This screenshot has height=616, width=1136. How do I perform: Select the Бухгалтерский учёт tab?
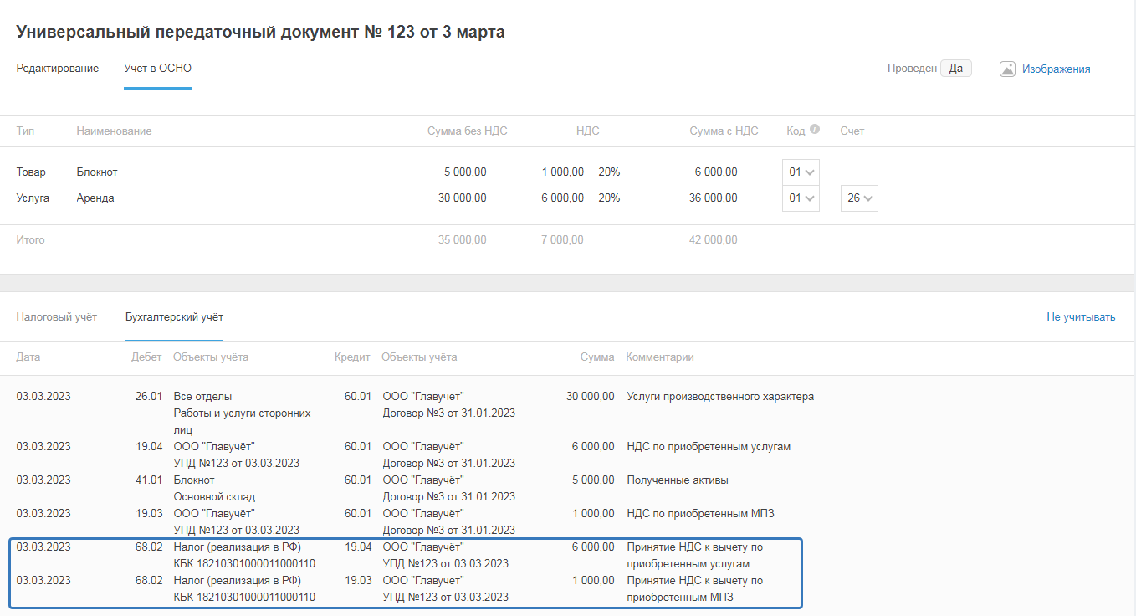coord(174,317)
